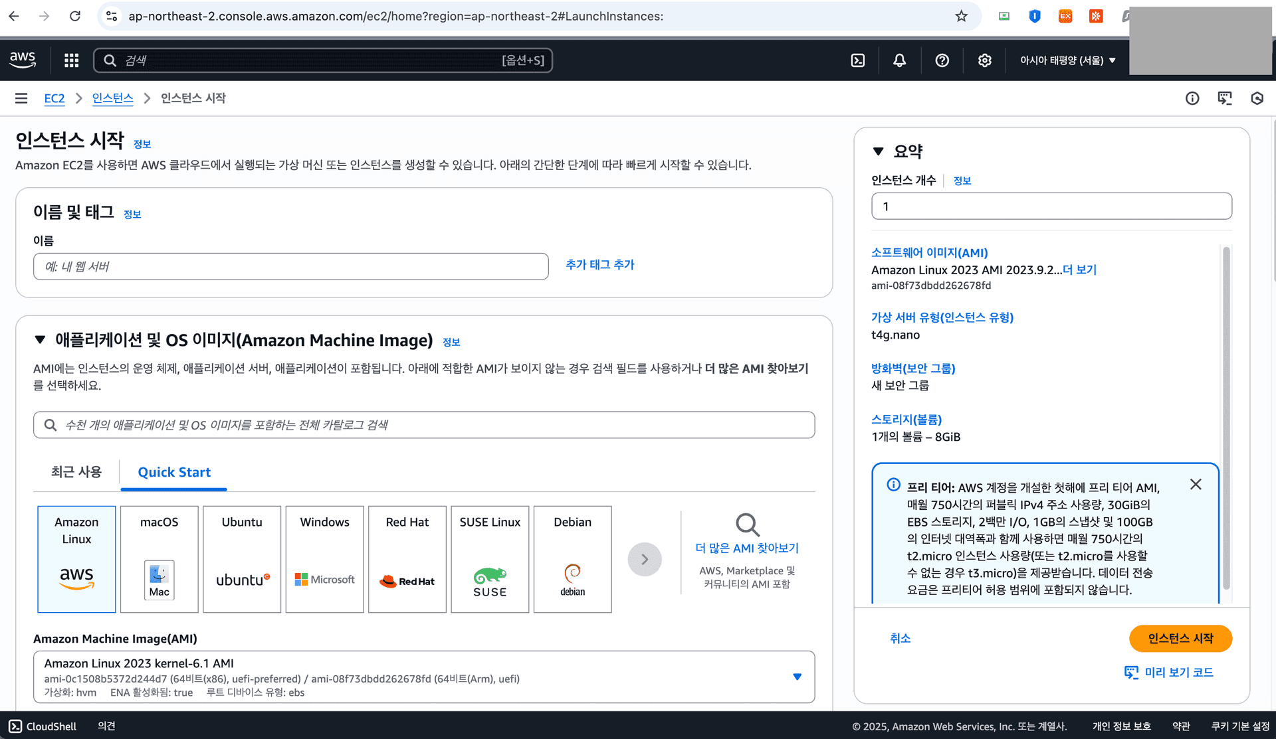This screenshot has height=739, width=1276.
Task: Collapse the 요약 summary section
Action: [x=878, y=151]
